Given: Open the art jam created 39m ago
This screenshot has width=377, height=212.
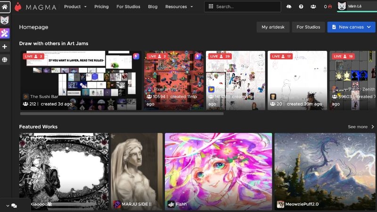Looking at the screenshot, I should click(x=297, y=80).
